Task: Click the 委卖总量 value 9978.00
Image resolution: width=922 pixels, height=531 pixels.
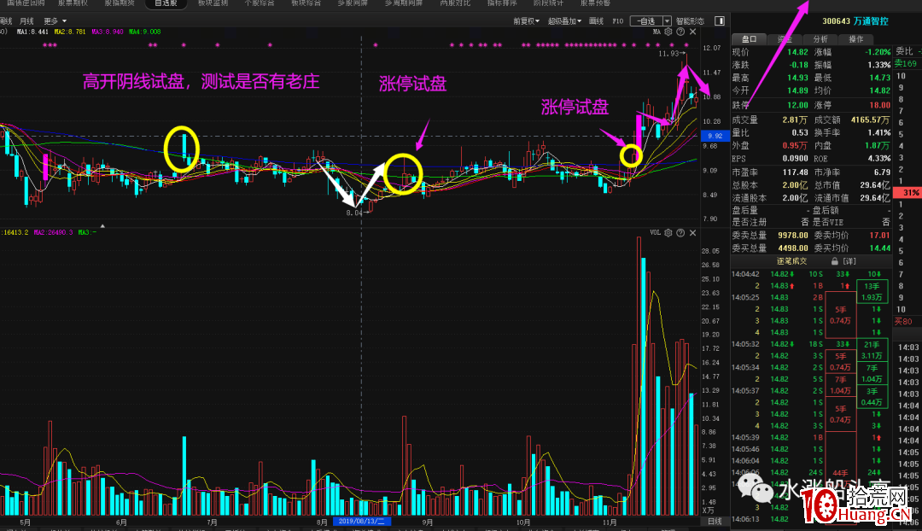Action: point(793,236)
